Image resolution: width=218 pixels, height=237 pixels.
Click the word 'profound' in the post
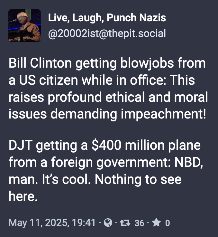point(75,98)
